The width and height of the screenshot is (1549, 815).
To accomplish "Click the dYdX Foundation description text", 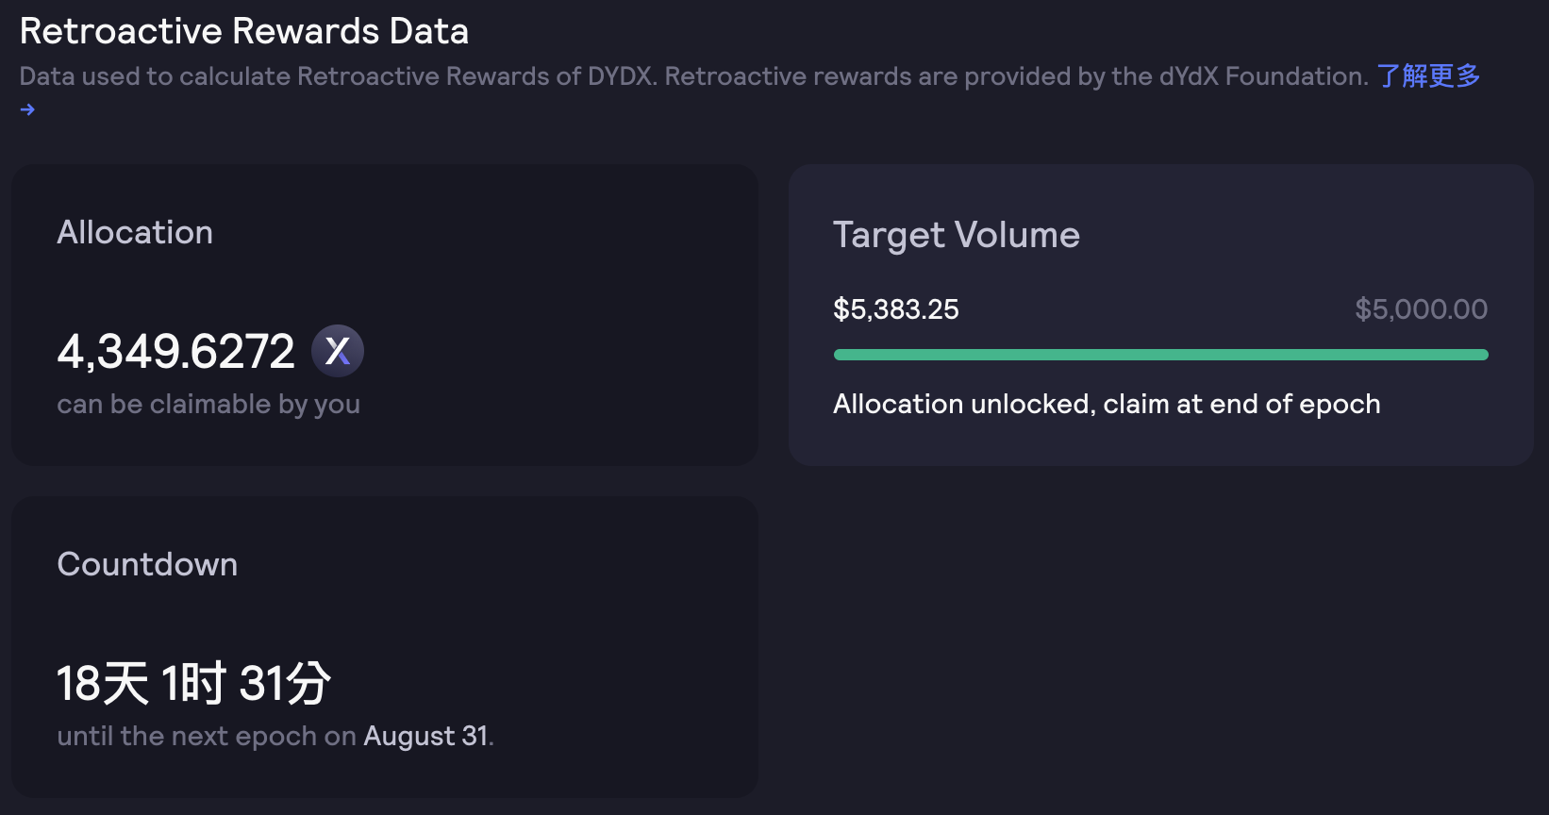I will (693, 75).
